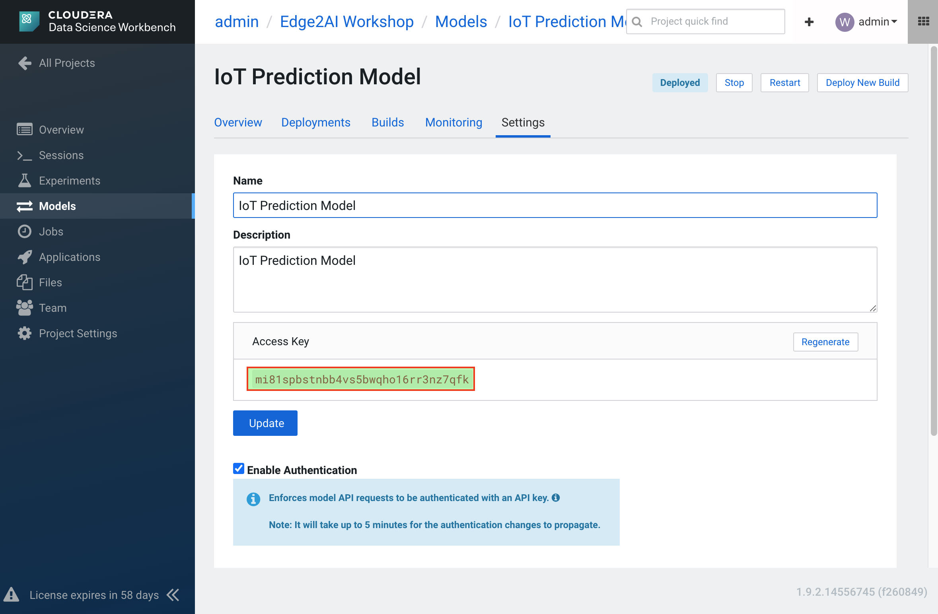Click the Regenerate access key button
The image size is (938, 614).
pyautogui.click(x=825, y=341)
